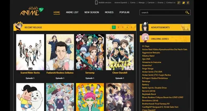207x111 pixels.
Task: Click Fudanshi Koukou Seikatsu title link
Action: pyautogui.click(x=60, y=73)
